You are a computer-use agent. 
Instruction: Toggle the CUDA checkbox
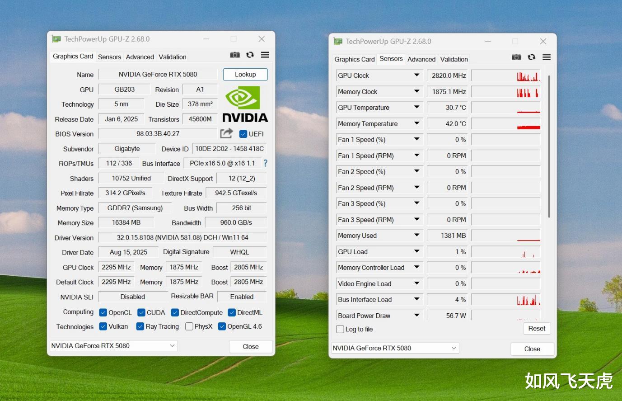141,312
